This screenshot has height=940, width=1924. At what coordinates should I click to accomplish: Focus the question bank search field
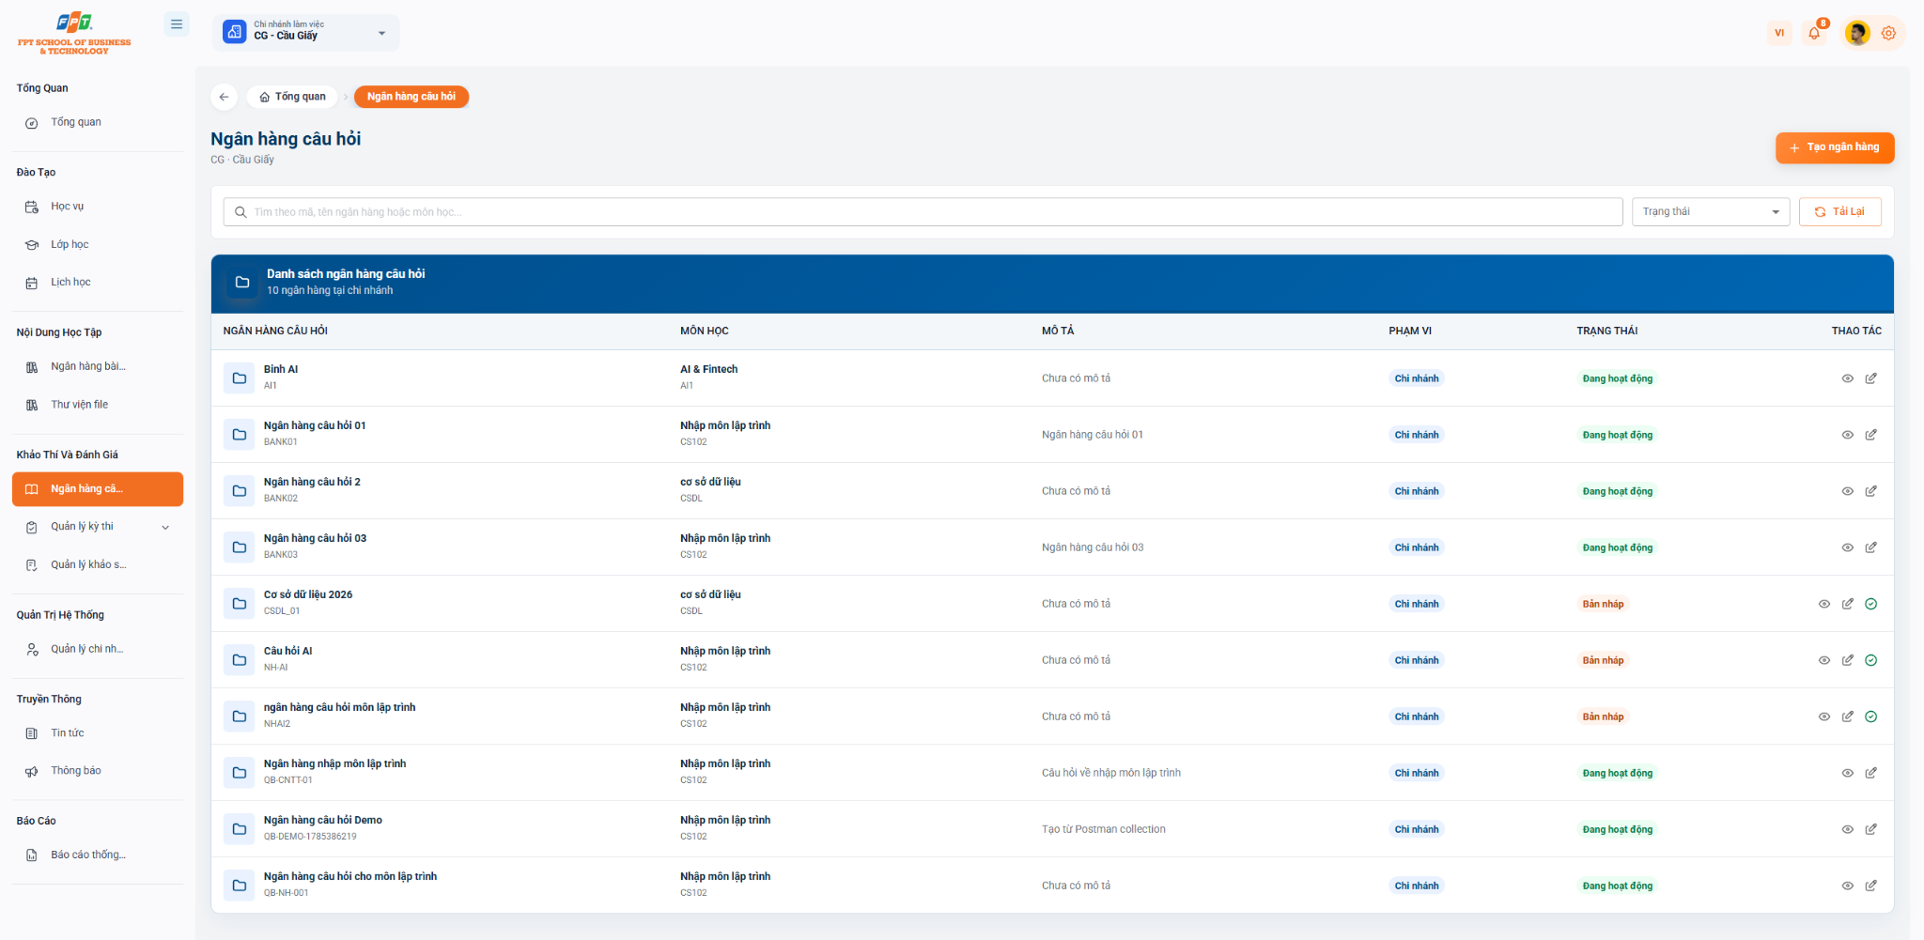(x=923, y=211)
